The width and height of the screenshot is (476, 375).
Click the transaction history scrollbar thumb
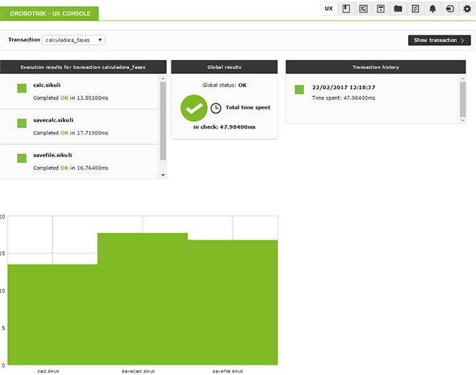[x=462, y=99]
